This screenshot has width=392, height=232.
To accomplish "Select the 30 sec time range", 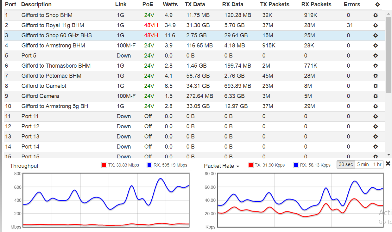I will [346, 164].
